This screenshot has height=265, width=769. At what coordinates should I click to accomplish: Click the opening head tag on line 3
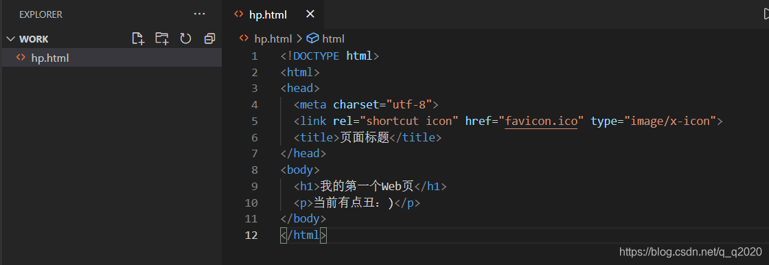pyautogui.click(x=300, y=89)
